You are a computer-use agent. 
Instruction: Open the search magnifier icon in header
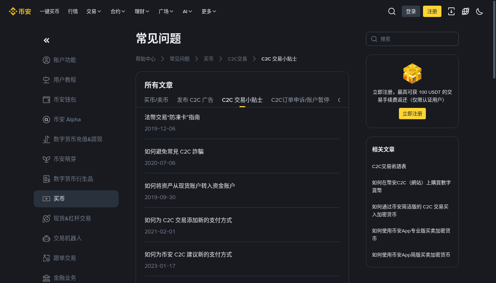click(392, 11)
